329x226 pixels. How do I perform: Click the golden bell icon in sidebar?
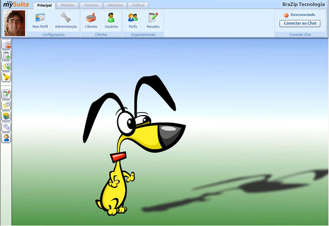pos(6,77)
